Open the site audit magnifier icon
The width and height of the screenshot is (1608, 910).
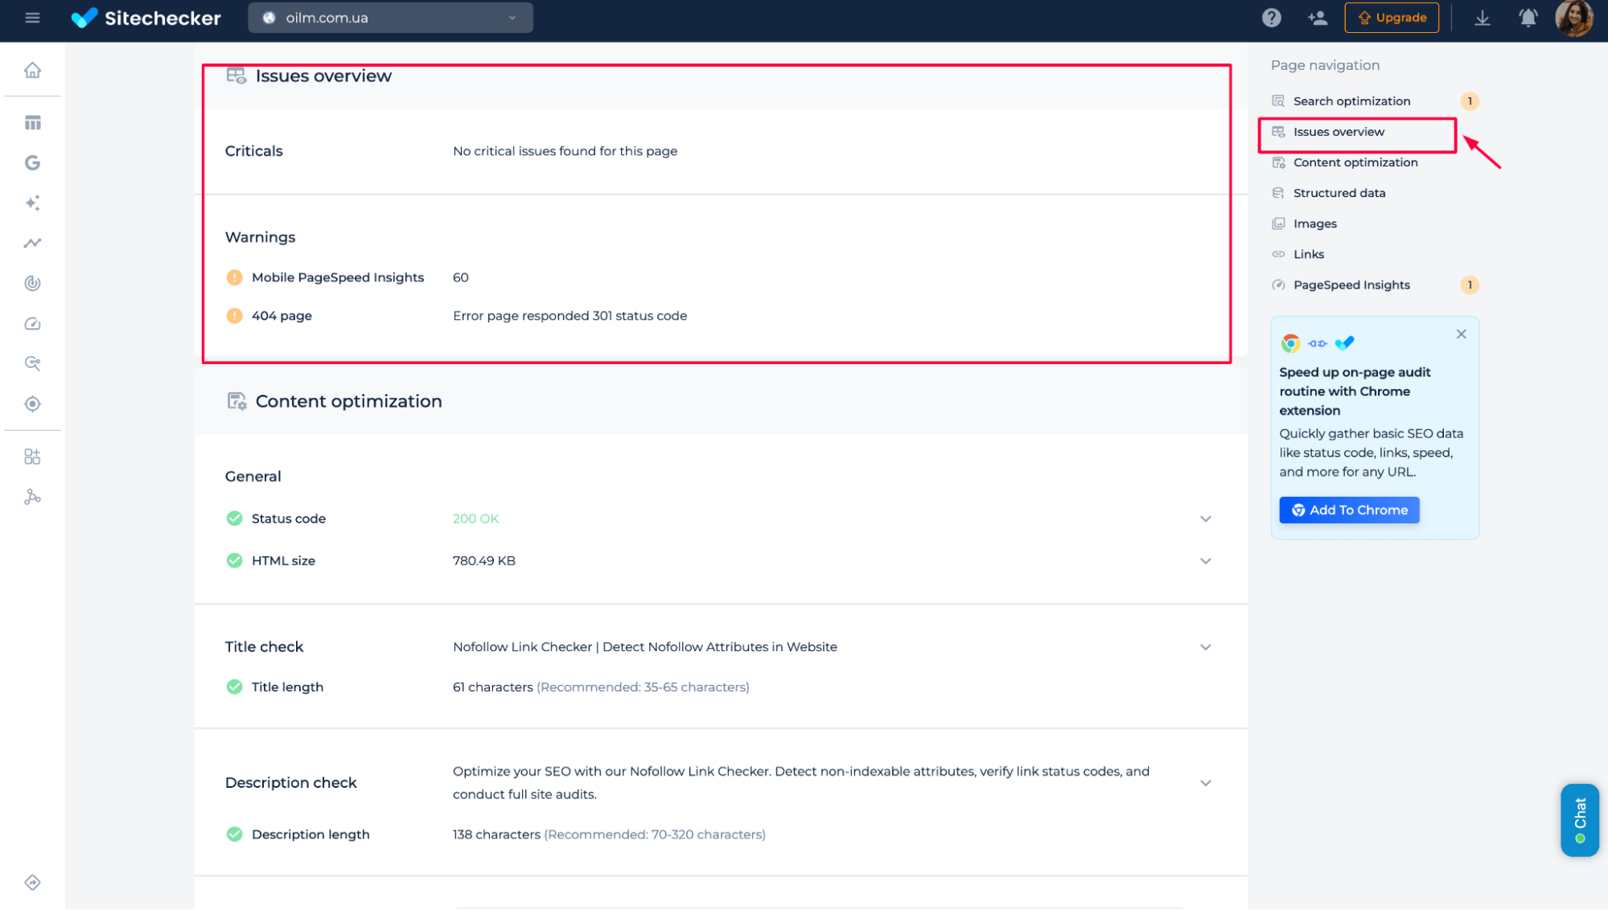pos(32,363)
